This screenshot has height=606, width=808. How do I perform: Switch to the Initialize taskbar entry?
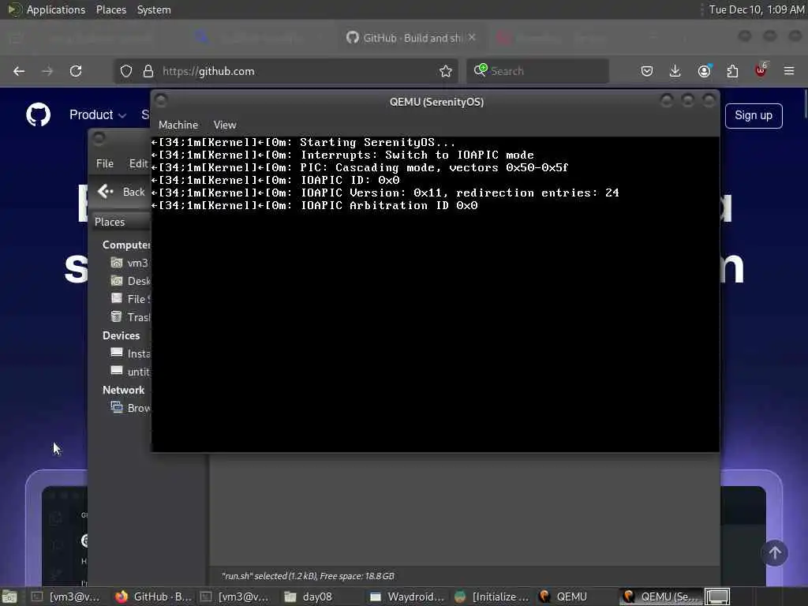pos(492,597)
